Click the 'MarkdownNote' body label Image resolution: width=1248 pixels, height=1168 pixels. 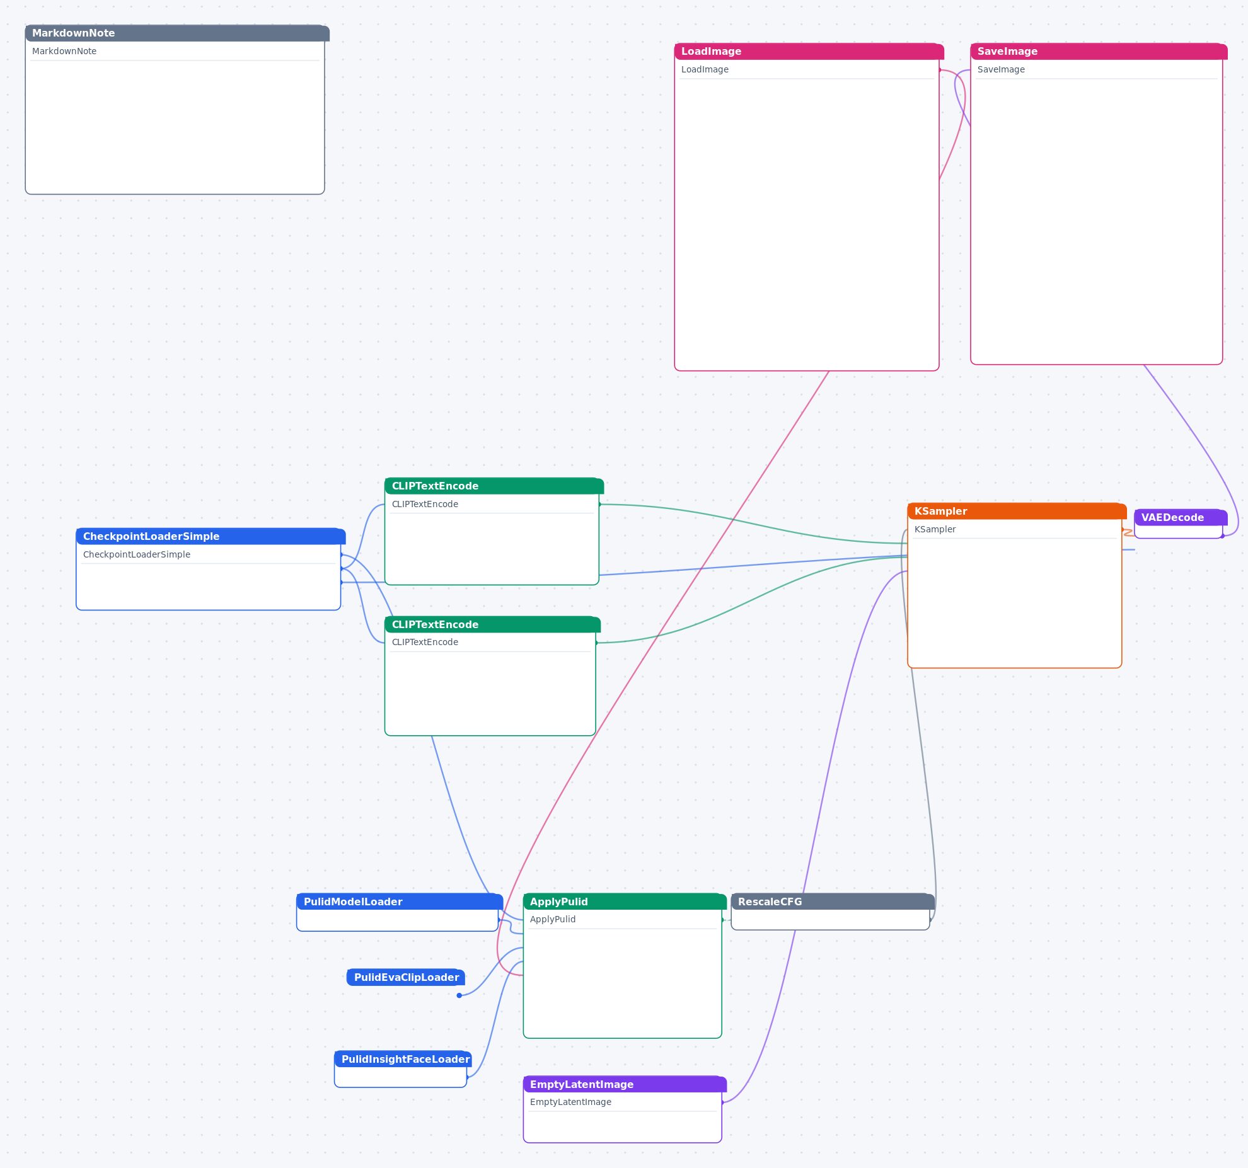(64, 52)
